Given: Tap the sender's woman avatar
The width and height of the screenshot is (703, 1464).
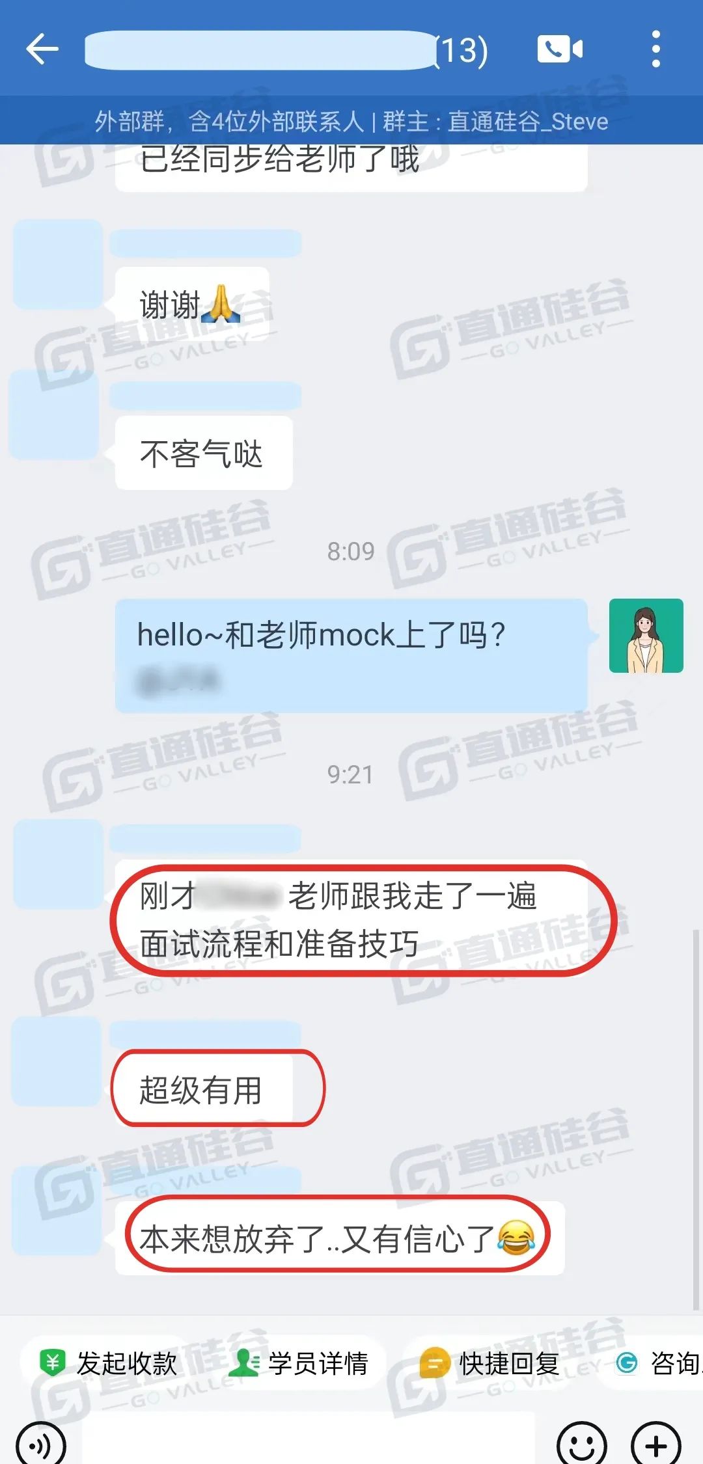Looking at the screenshot, I should [646, 636].
